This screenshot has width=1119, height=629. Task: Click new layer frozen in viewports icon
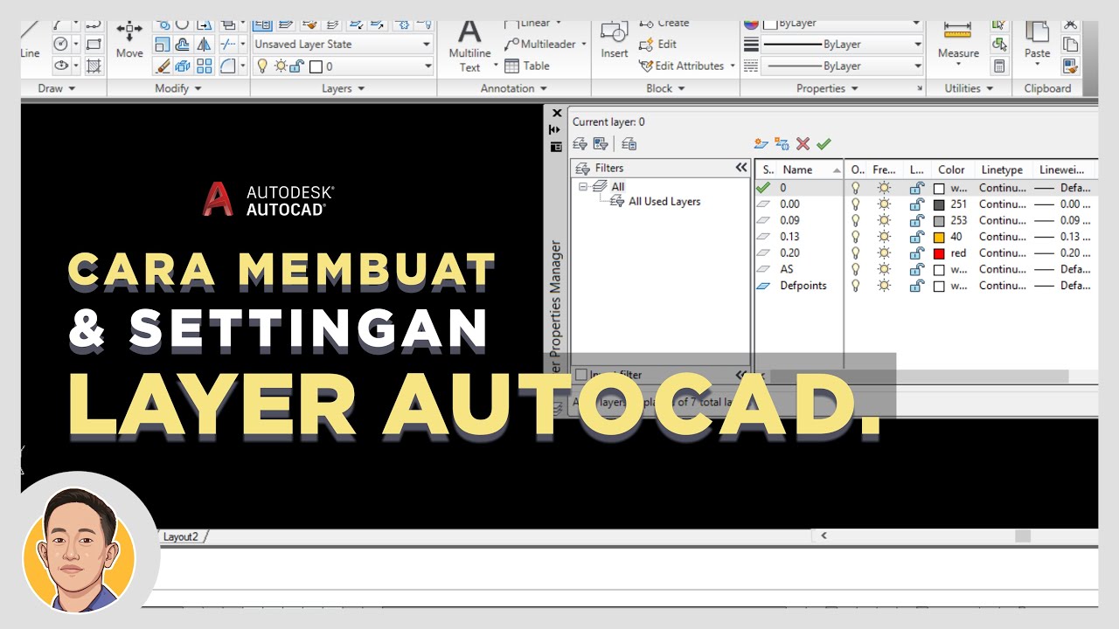[x=782, y=144]
